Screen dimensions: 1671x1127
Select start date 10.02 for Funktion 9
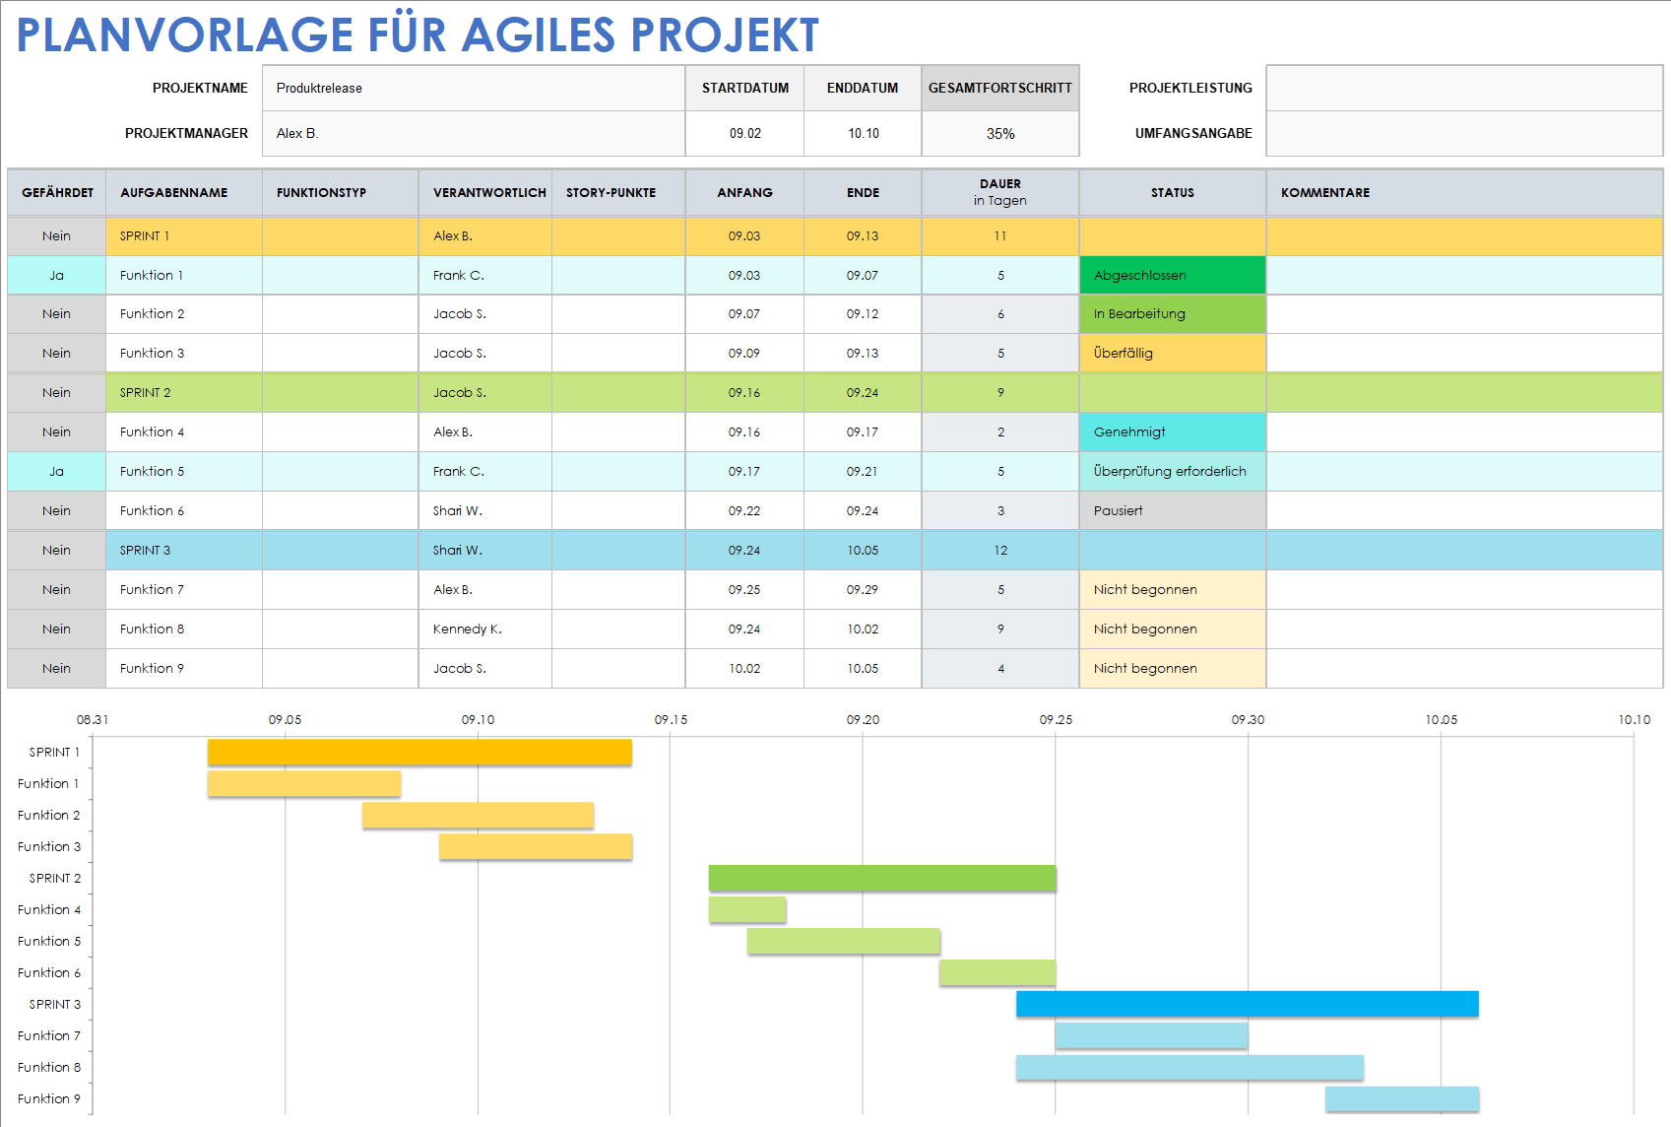point(744,668)
